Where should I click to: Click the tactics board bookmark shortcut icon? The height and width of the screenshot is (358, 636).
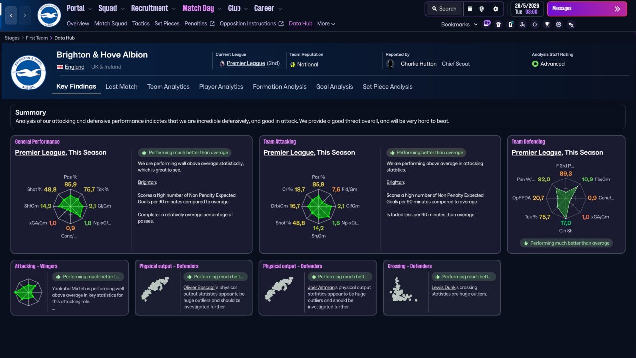[510, 24]
